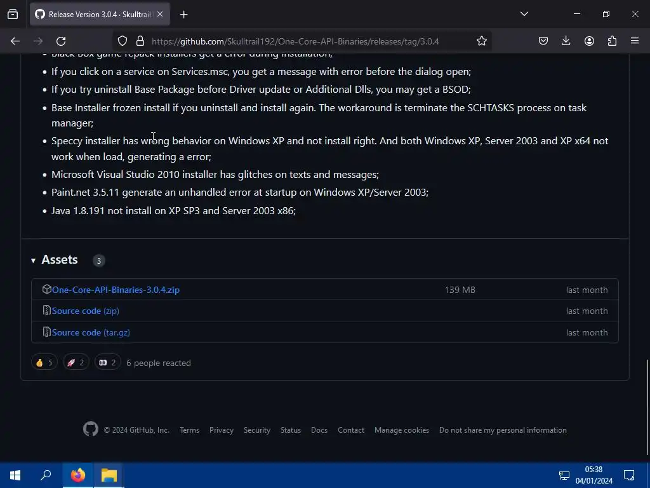Collapse the Assets section triangle
The width and height of the screenshot is (650, 488).
tap(33, 261)
